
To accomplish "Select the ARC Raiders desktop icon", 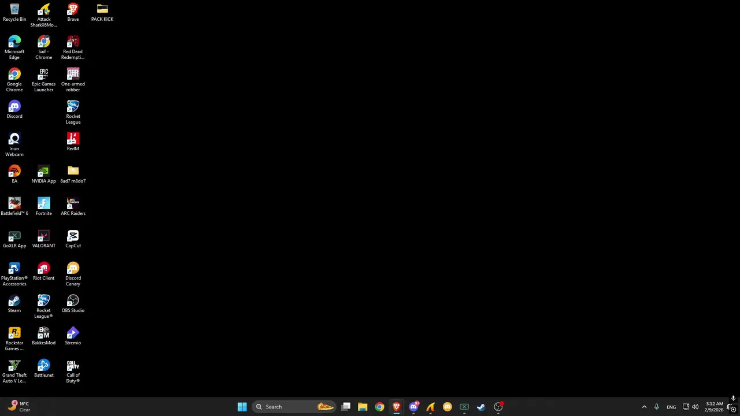I will [x=73, y=206].
